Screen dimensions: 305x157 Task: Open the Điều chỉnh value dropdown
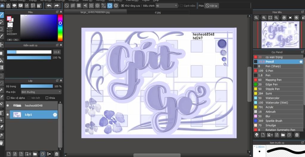tap(167, 6)
